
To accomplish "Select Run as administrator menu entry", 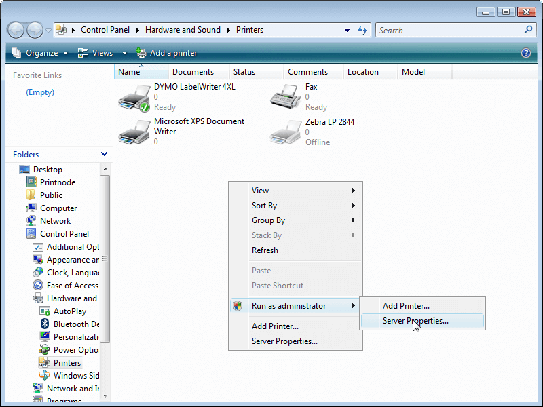I will tap(295, 306).
